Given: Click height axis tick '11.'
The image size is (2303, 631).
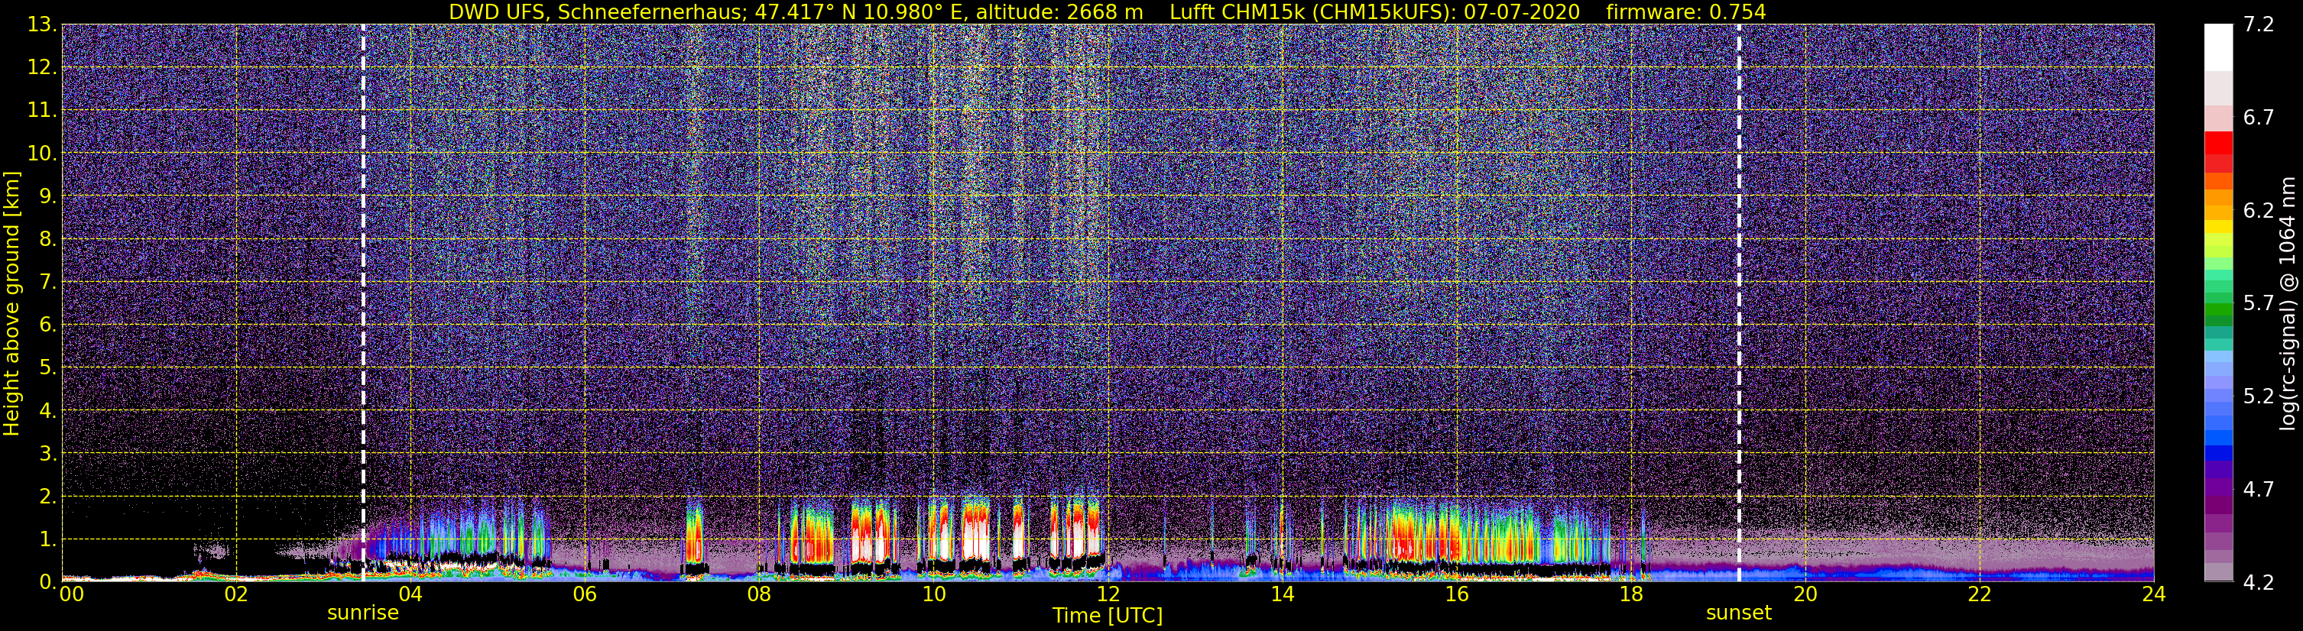Looking at the screenshot, I should click(x=42, y=110).
